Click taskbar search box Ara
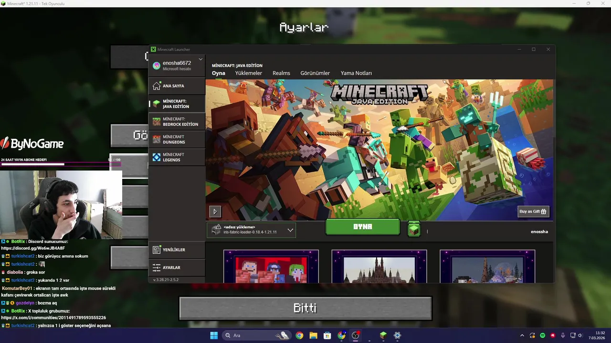This screenshot has width=611, height=343. 257,335
